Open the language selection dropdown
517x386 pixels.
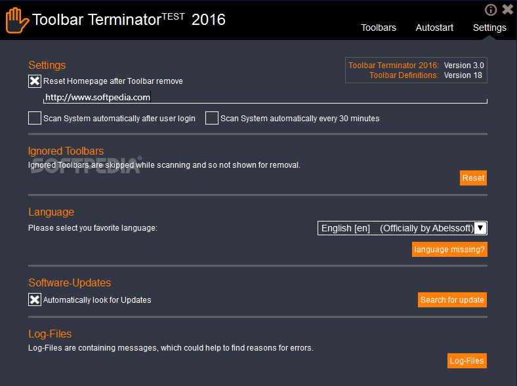(x=402, y=228)
